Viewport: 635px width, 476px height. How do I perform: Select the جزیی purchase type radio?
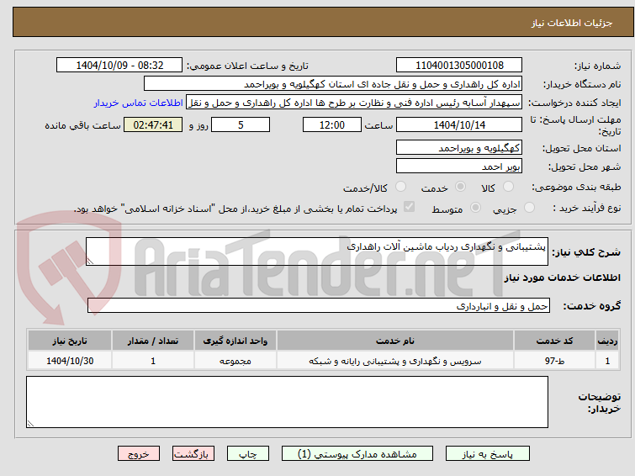(x=529, y=208)
